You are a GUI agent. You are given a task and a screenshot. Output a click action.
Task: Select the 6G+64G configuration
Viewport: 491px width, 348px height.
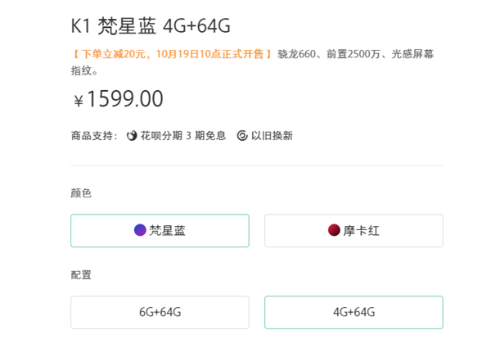tap(160, 312)
